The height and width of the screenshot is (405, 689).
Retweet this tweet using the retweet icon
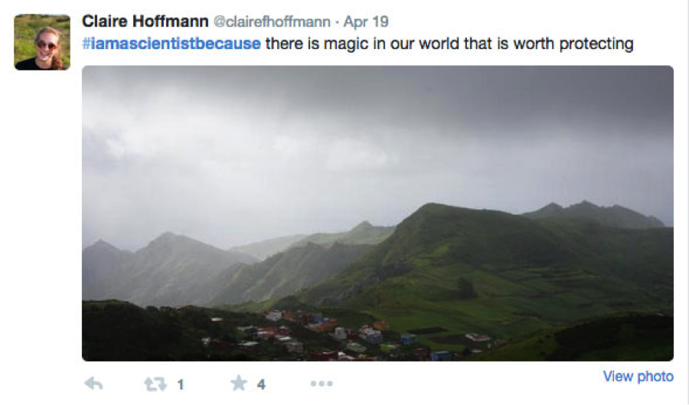pyautogui.click(x=155, y=384)
